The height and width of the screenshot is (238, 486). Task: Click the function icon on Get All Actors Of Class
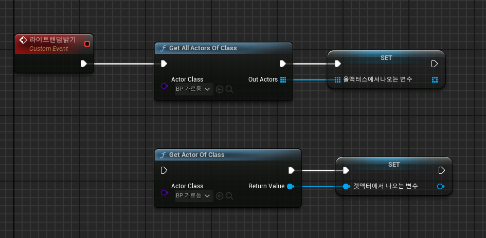coord(163,48)
